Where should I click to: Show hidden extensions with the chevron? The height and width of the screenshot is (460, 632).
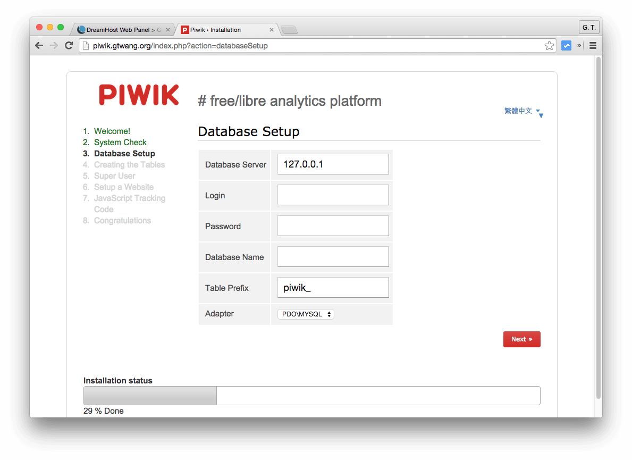click(579, 46)
